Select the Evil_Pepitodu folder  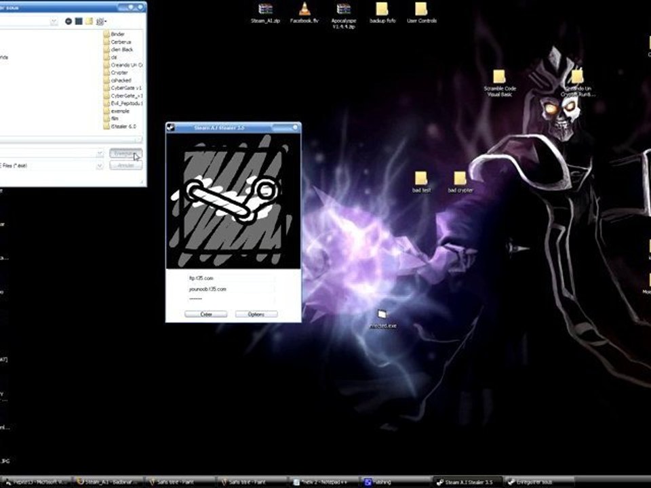coord(123,103)
